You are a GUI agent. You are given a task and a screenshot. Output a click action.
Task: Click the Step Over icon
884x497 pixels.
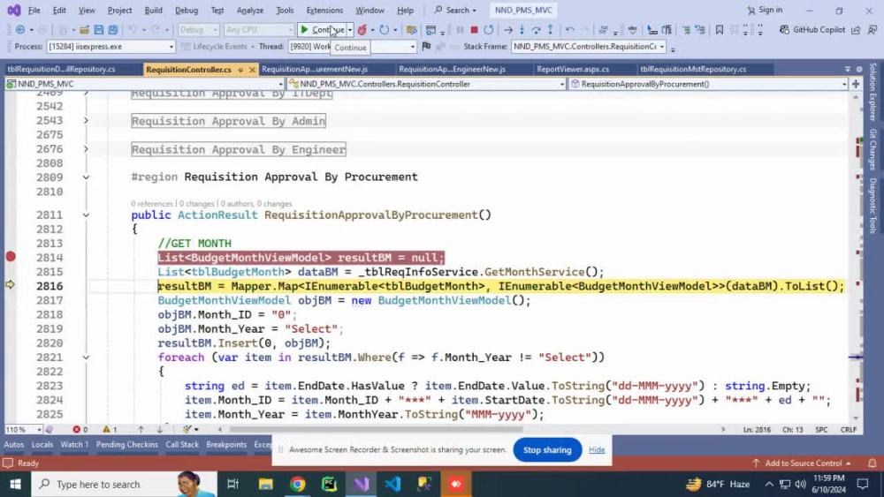coord(537,29)
